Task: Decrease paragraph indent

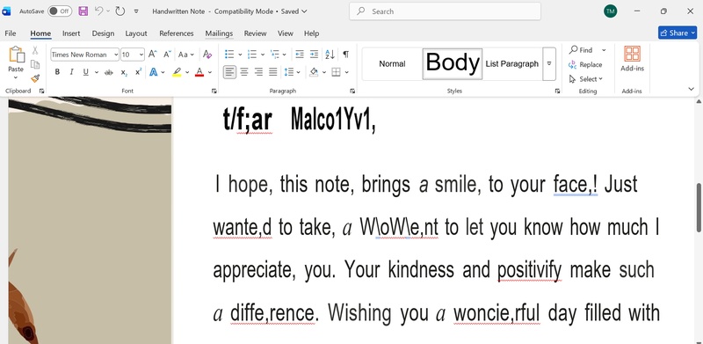Action: click(x=300, y=55)
